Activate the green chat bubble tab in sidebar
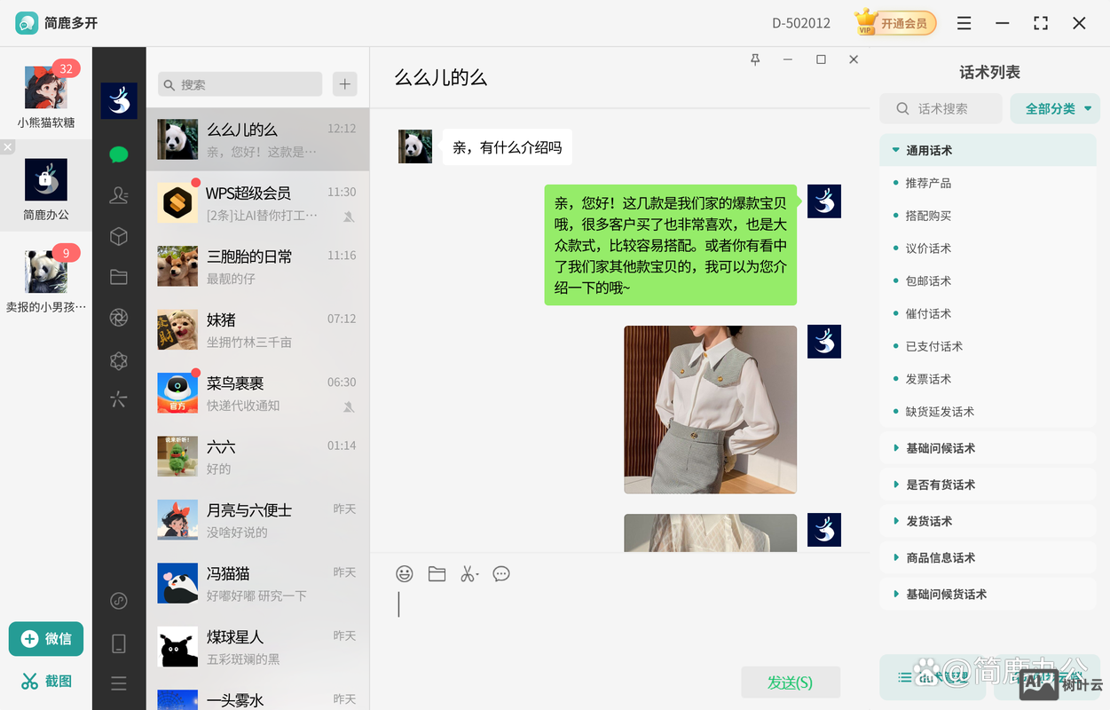The image size is (1110, 710). tap(119, 154)
